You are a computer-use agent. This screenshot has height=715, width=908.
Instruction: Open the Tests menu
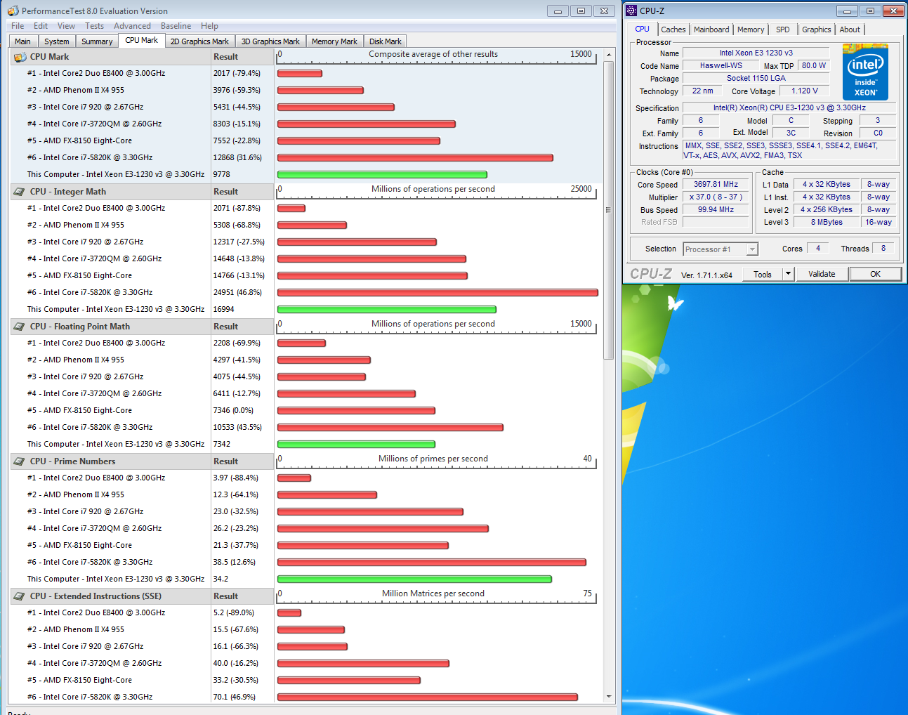[94, 26]
